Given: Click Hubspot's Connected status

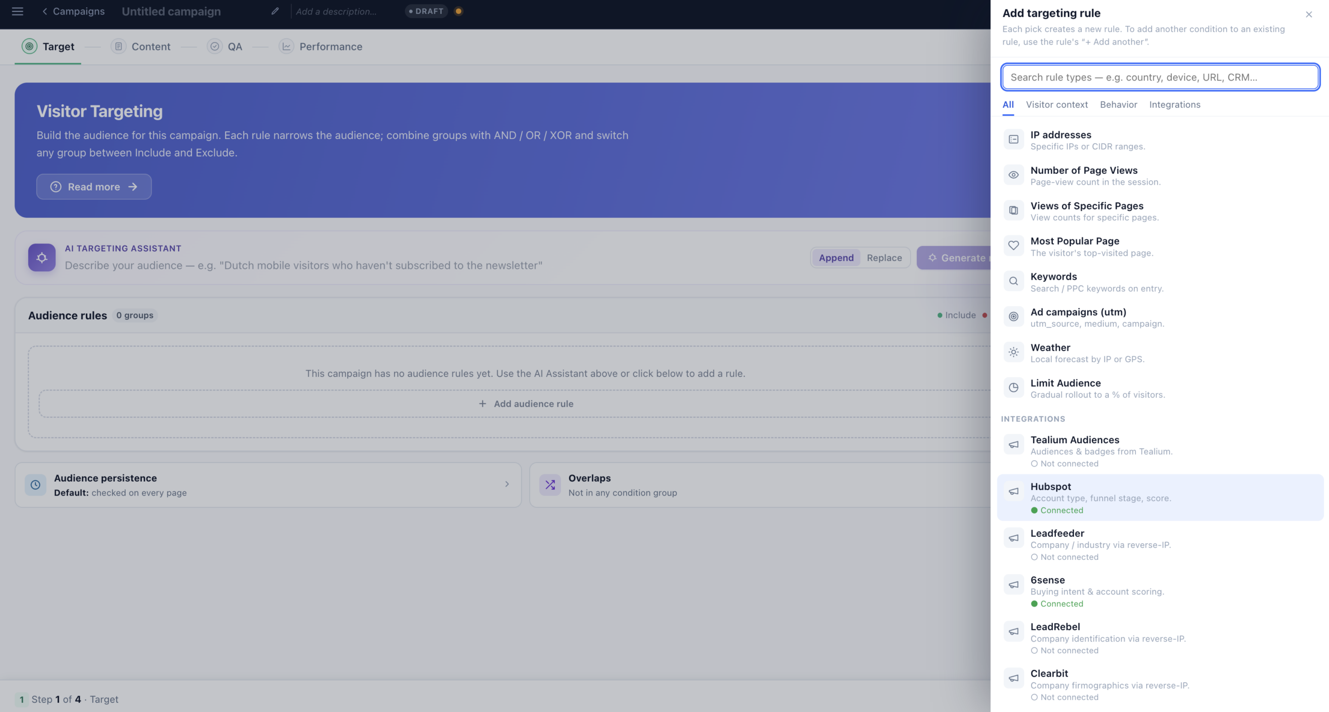Looking at the screenshot, I should (1057, 511).
